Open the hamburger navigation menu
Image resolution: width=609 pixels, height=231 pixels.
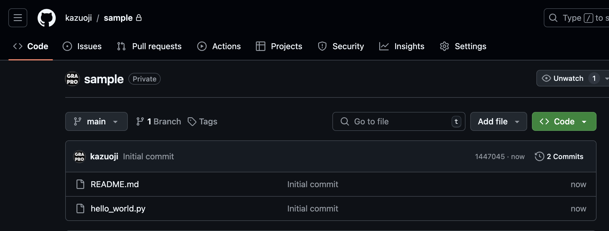[x=17, y=18]
